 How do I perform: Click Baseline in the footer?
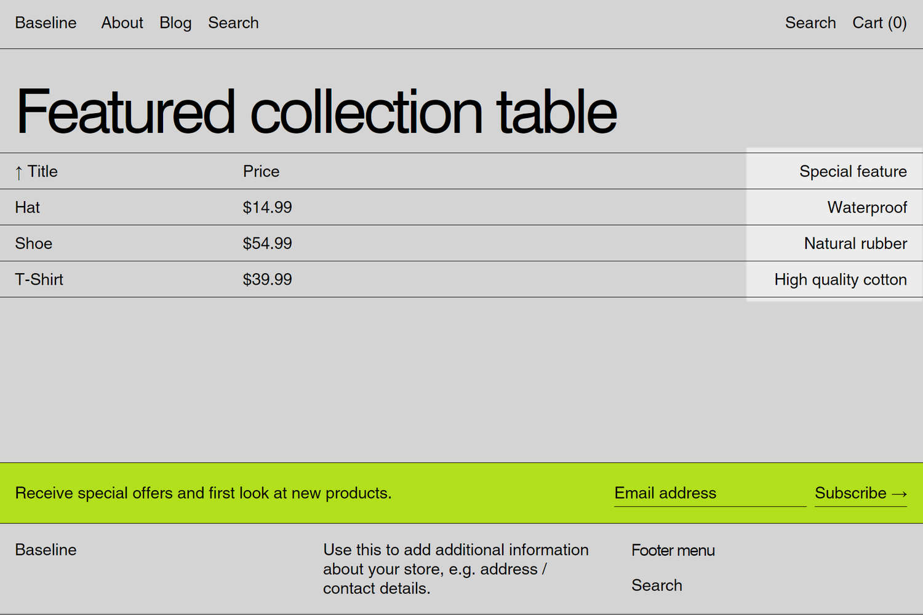pyautogui.click(x=46, y=550)
